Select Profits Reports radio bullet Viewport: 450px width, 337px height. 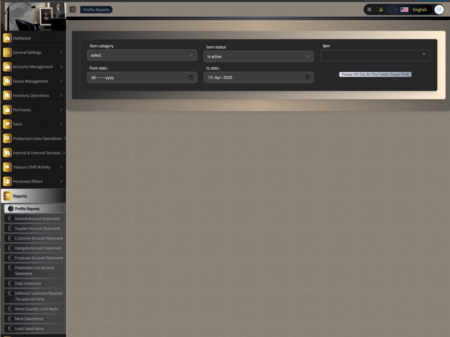[x=11, y=208]
